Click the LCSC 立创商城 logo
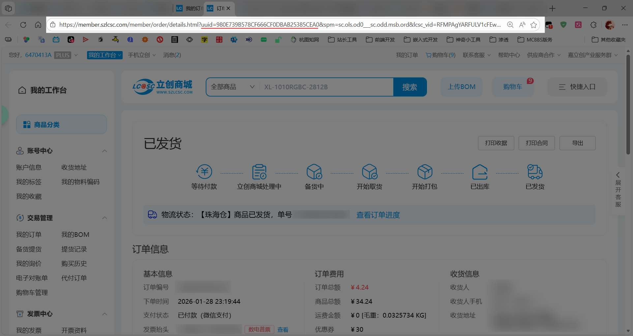Image resolution: width=633 pixels, height=336 pixels. coord(163,87)
